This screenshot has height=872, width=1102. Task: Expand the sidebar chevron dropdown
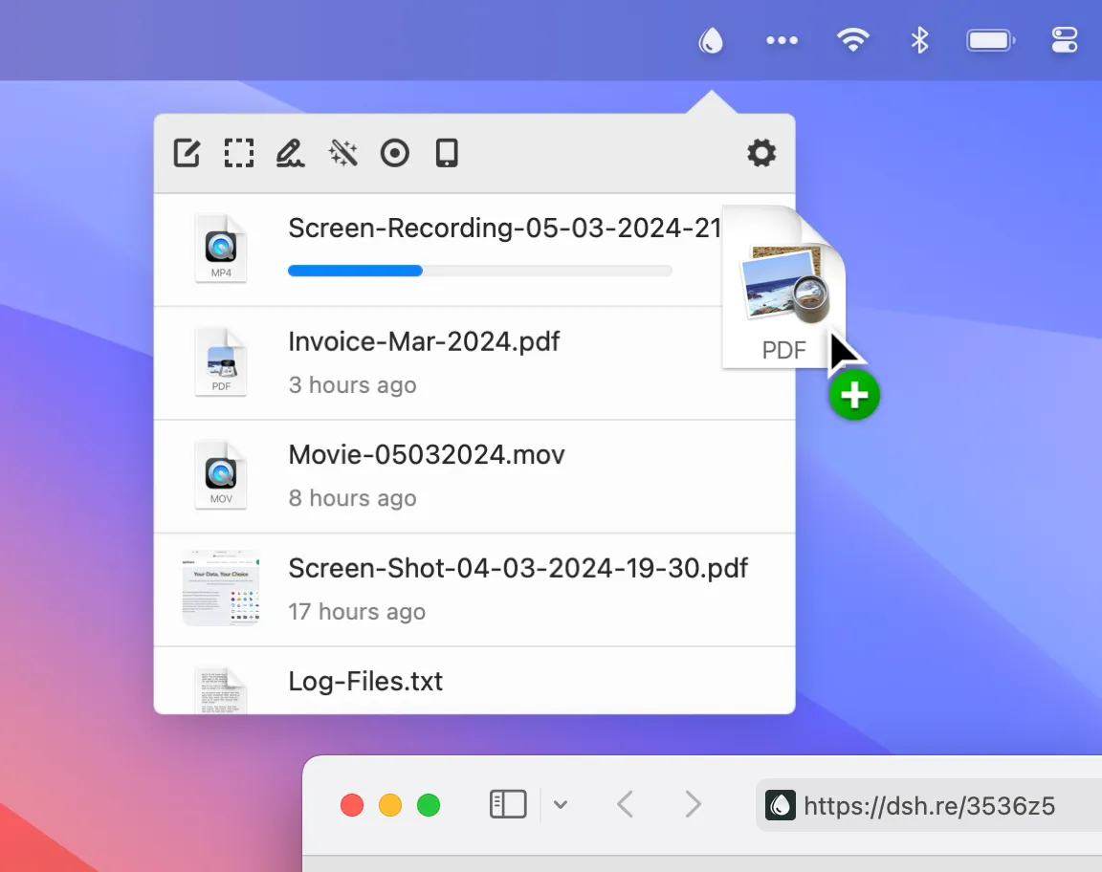561,805
